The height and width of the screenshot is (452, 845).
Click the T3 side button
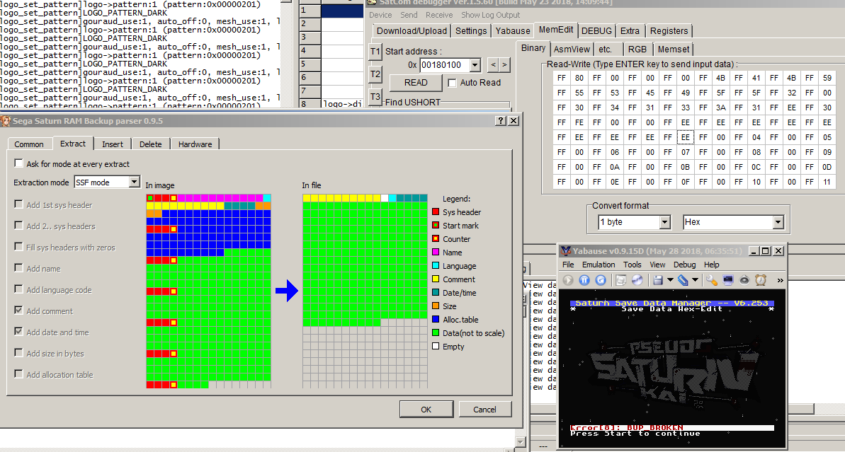(x=375, y=97)
